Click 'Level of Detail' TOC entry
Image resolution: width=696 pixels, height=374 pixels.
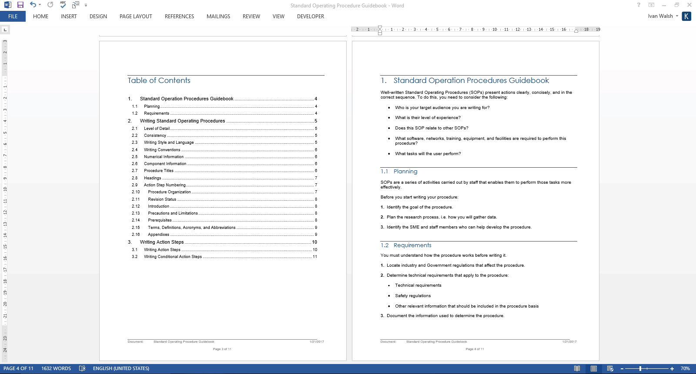(x=157, y=129)
